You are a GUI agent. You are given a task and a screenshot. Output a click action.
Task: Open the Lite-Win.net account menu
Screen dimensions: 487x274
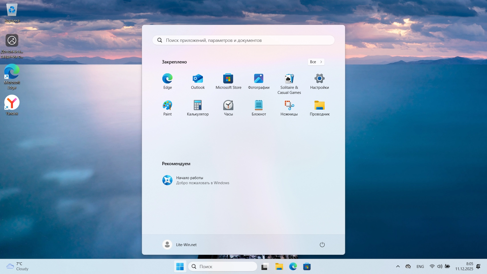tap(180, 245)
